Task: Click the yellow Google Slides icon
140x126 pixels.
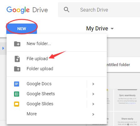Action: coord(17,104)
